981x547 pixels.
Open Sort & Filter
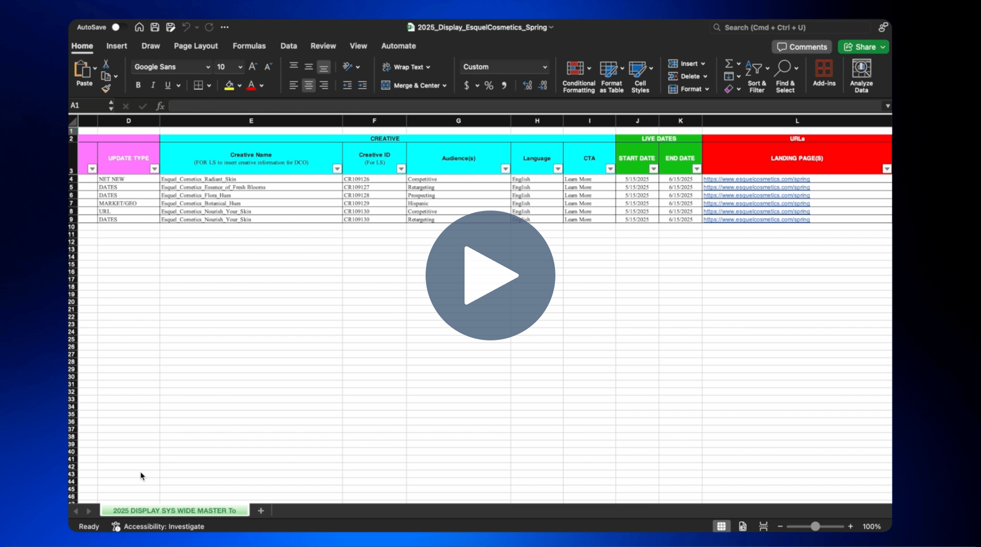coord(757,76)
